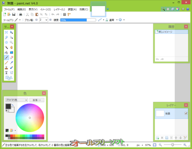Toggle pixel grid display icon
The image size is (192, 149).
(x=65, y=15)
